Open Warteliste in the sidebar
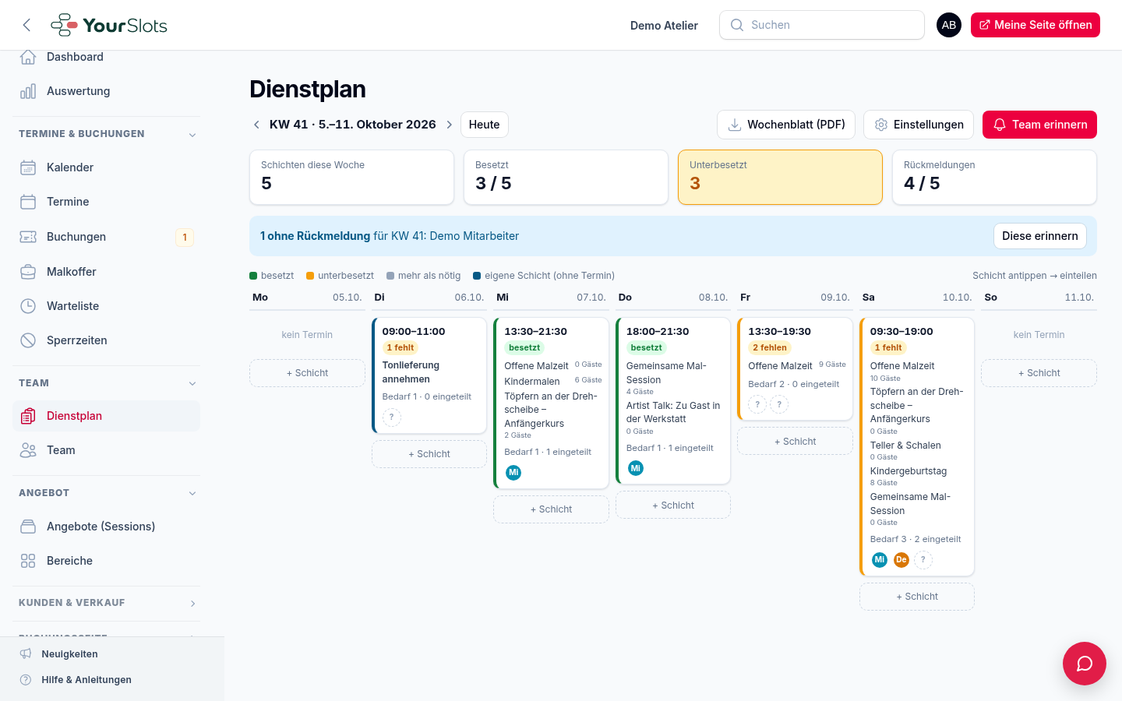The height and width of the screenshot is (701, 1122). [106, 306]
